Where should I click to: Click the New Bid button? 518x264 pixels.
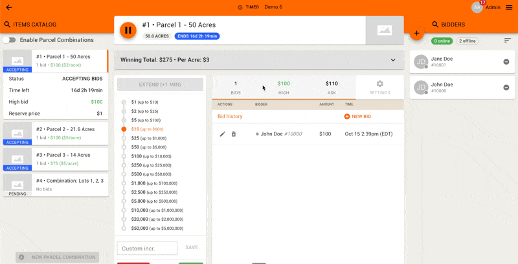click(x=357, y=116)
